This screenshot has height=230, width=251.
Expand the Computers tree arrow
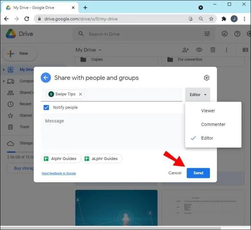4,81
